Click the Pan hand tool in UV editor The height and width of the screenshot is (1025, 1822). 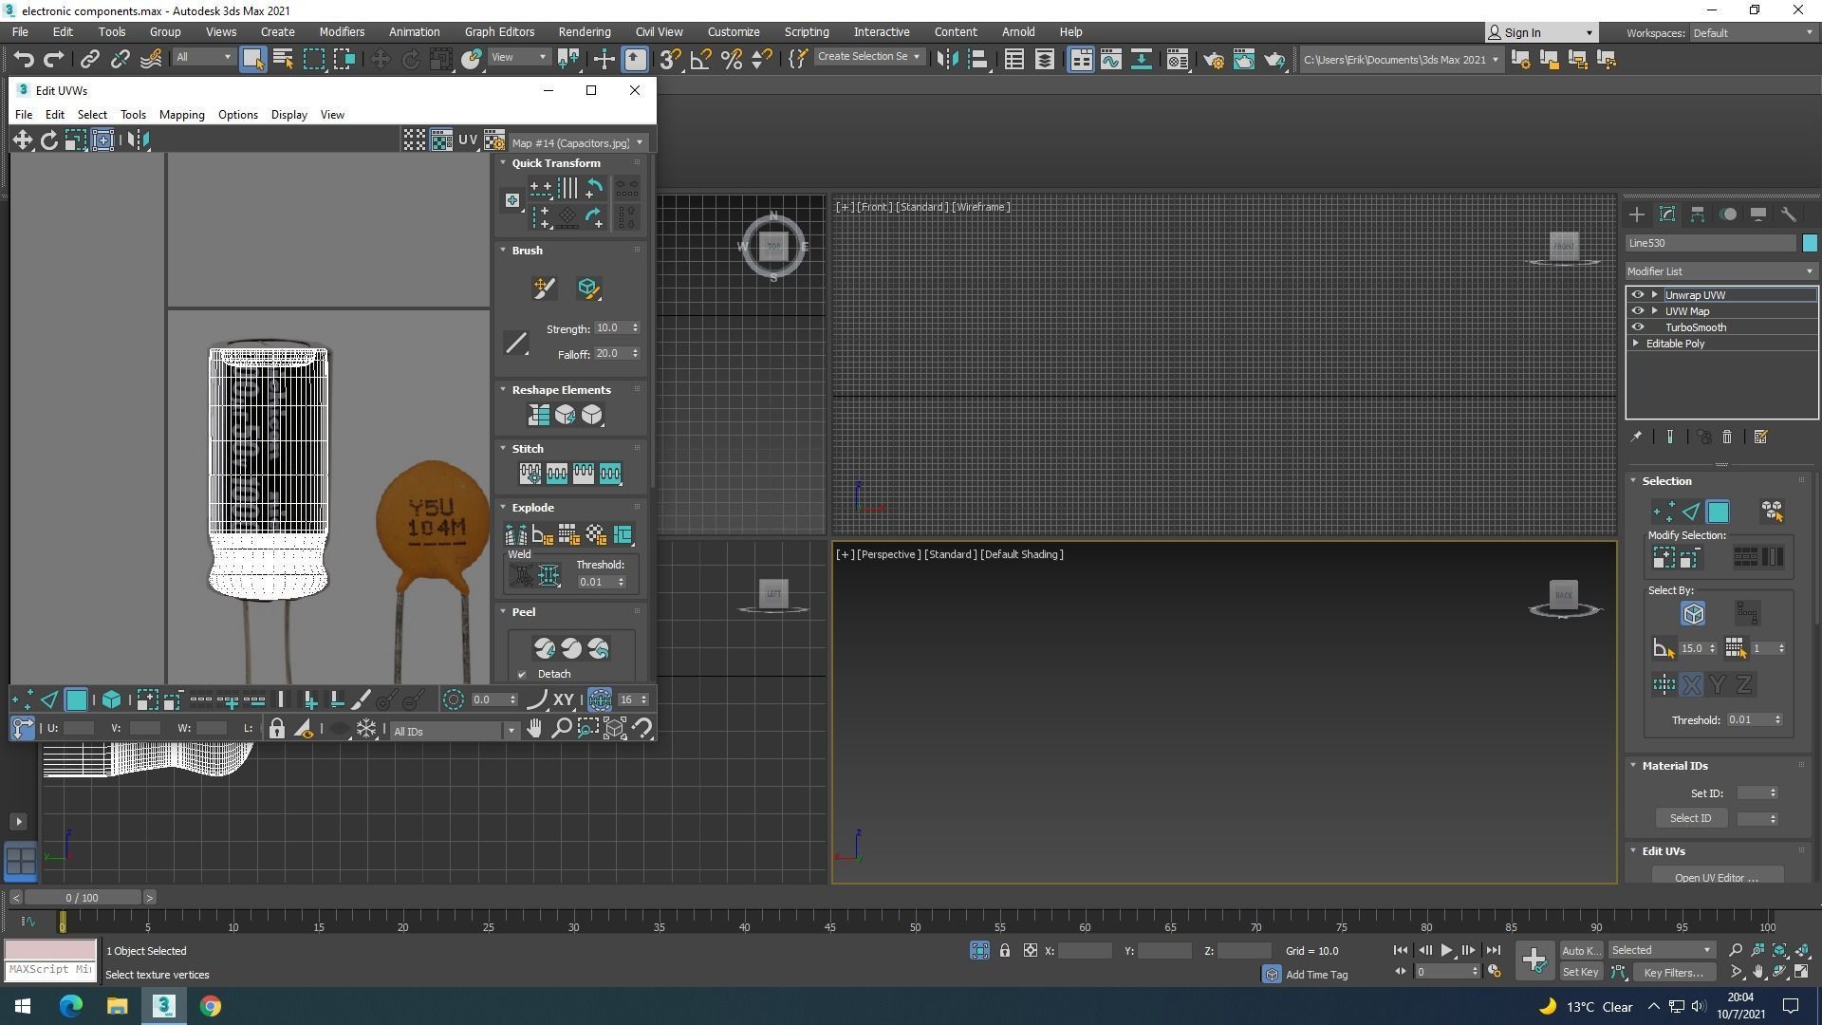point(534,729)
